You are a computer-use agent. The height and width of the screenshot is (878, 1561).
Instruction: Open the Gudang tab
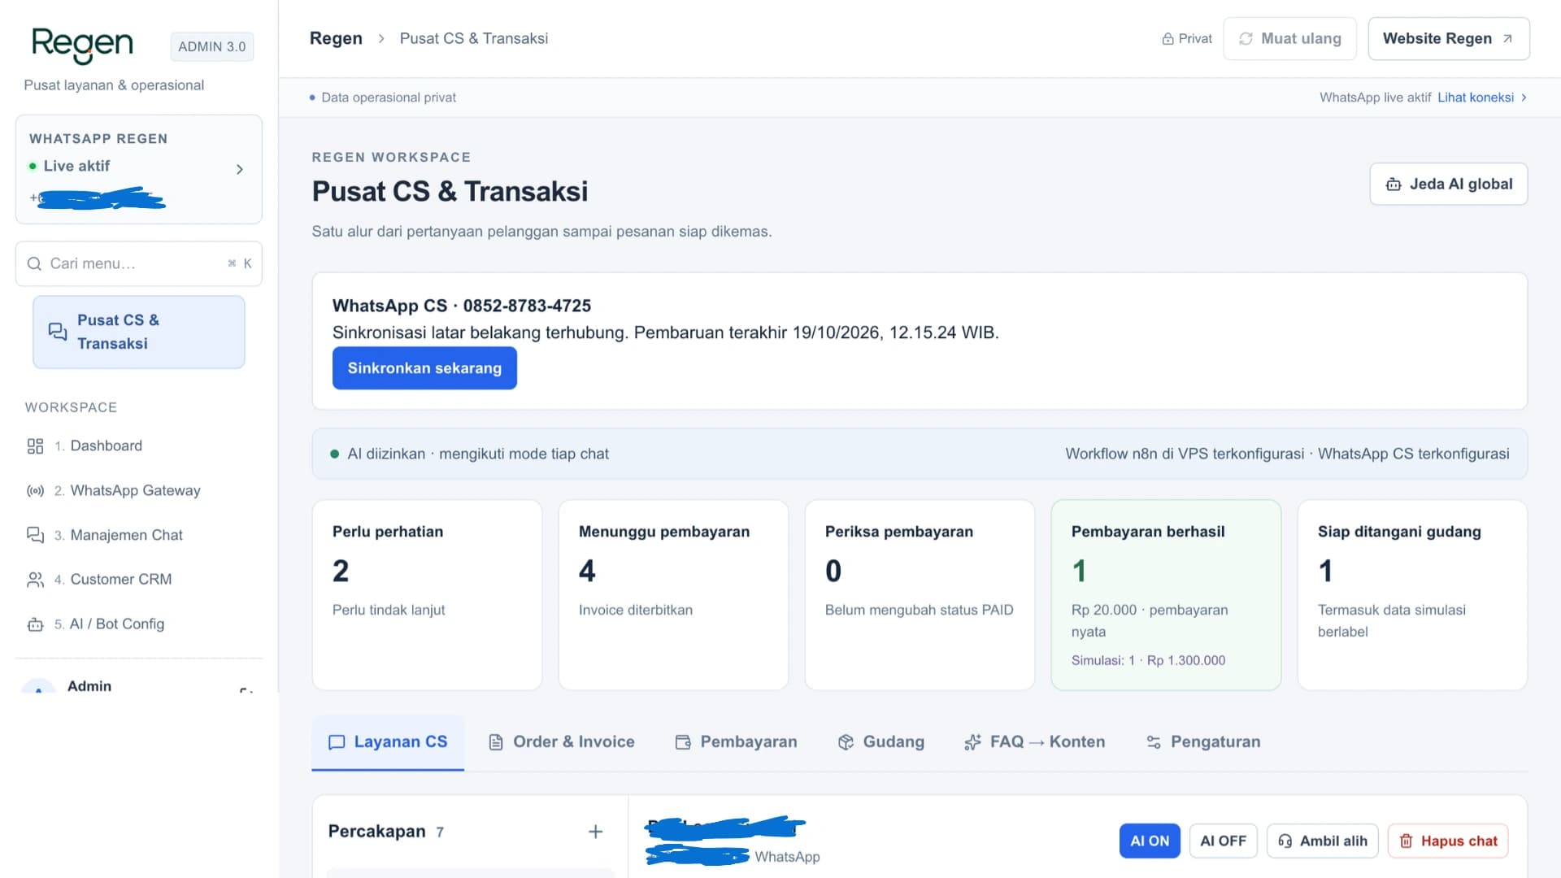coord(881,741)
